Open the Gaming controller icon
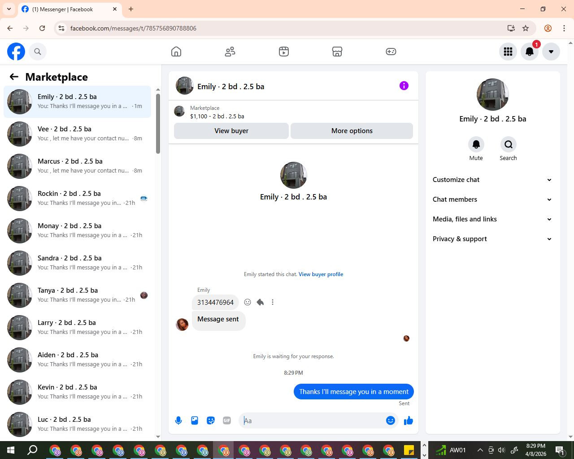Screen dimensions: 574x459 pos(391,52)
